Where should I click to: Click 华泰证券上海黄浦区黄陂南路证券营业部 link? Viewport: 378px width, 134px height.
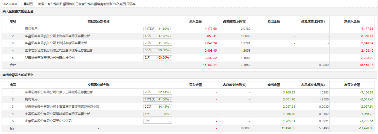tap(62, 106)
